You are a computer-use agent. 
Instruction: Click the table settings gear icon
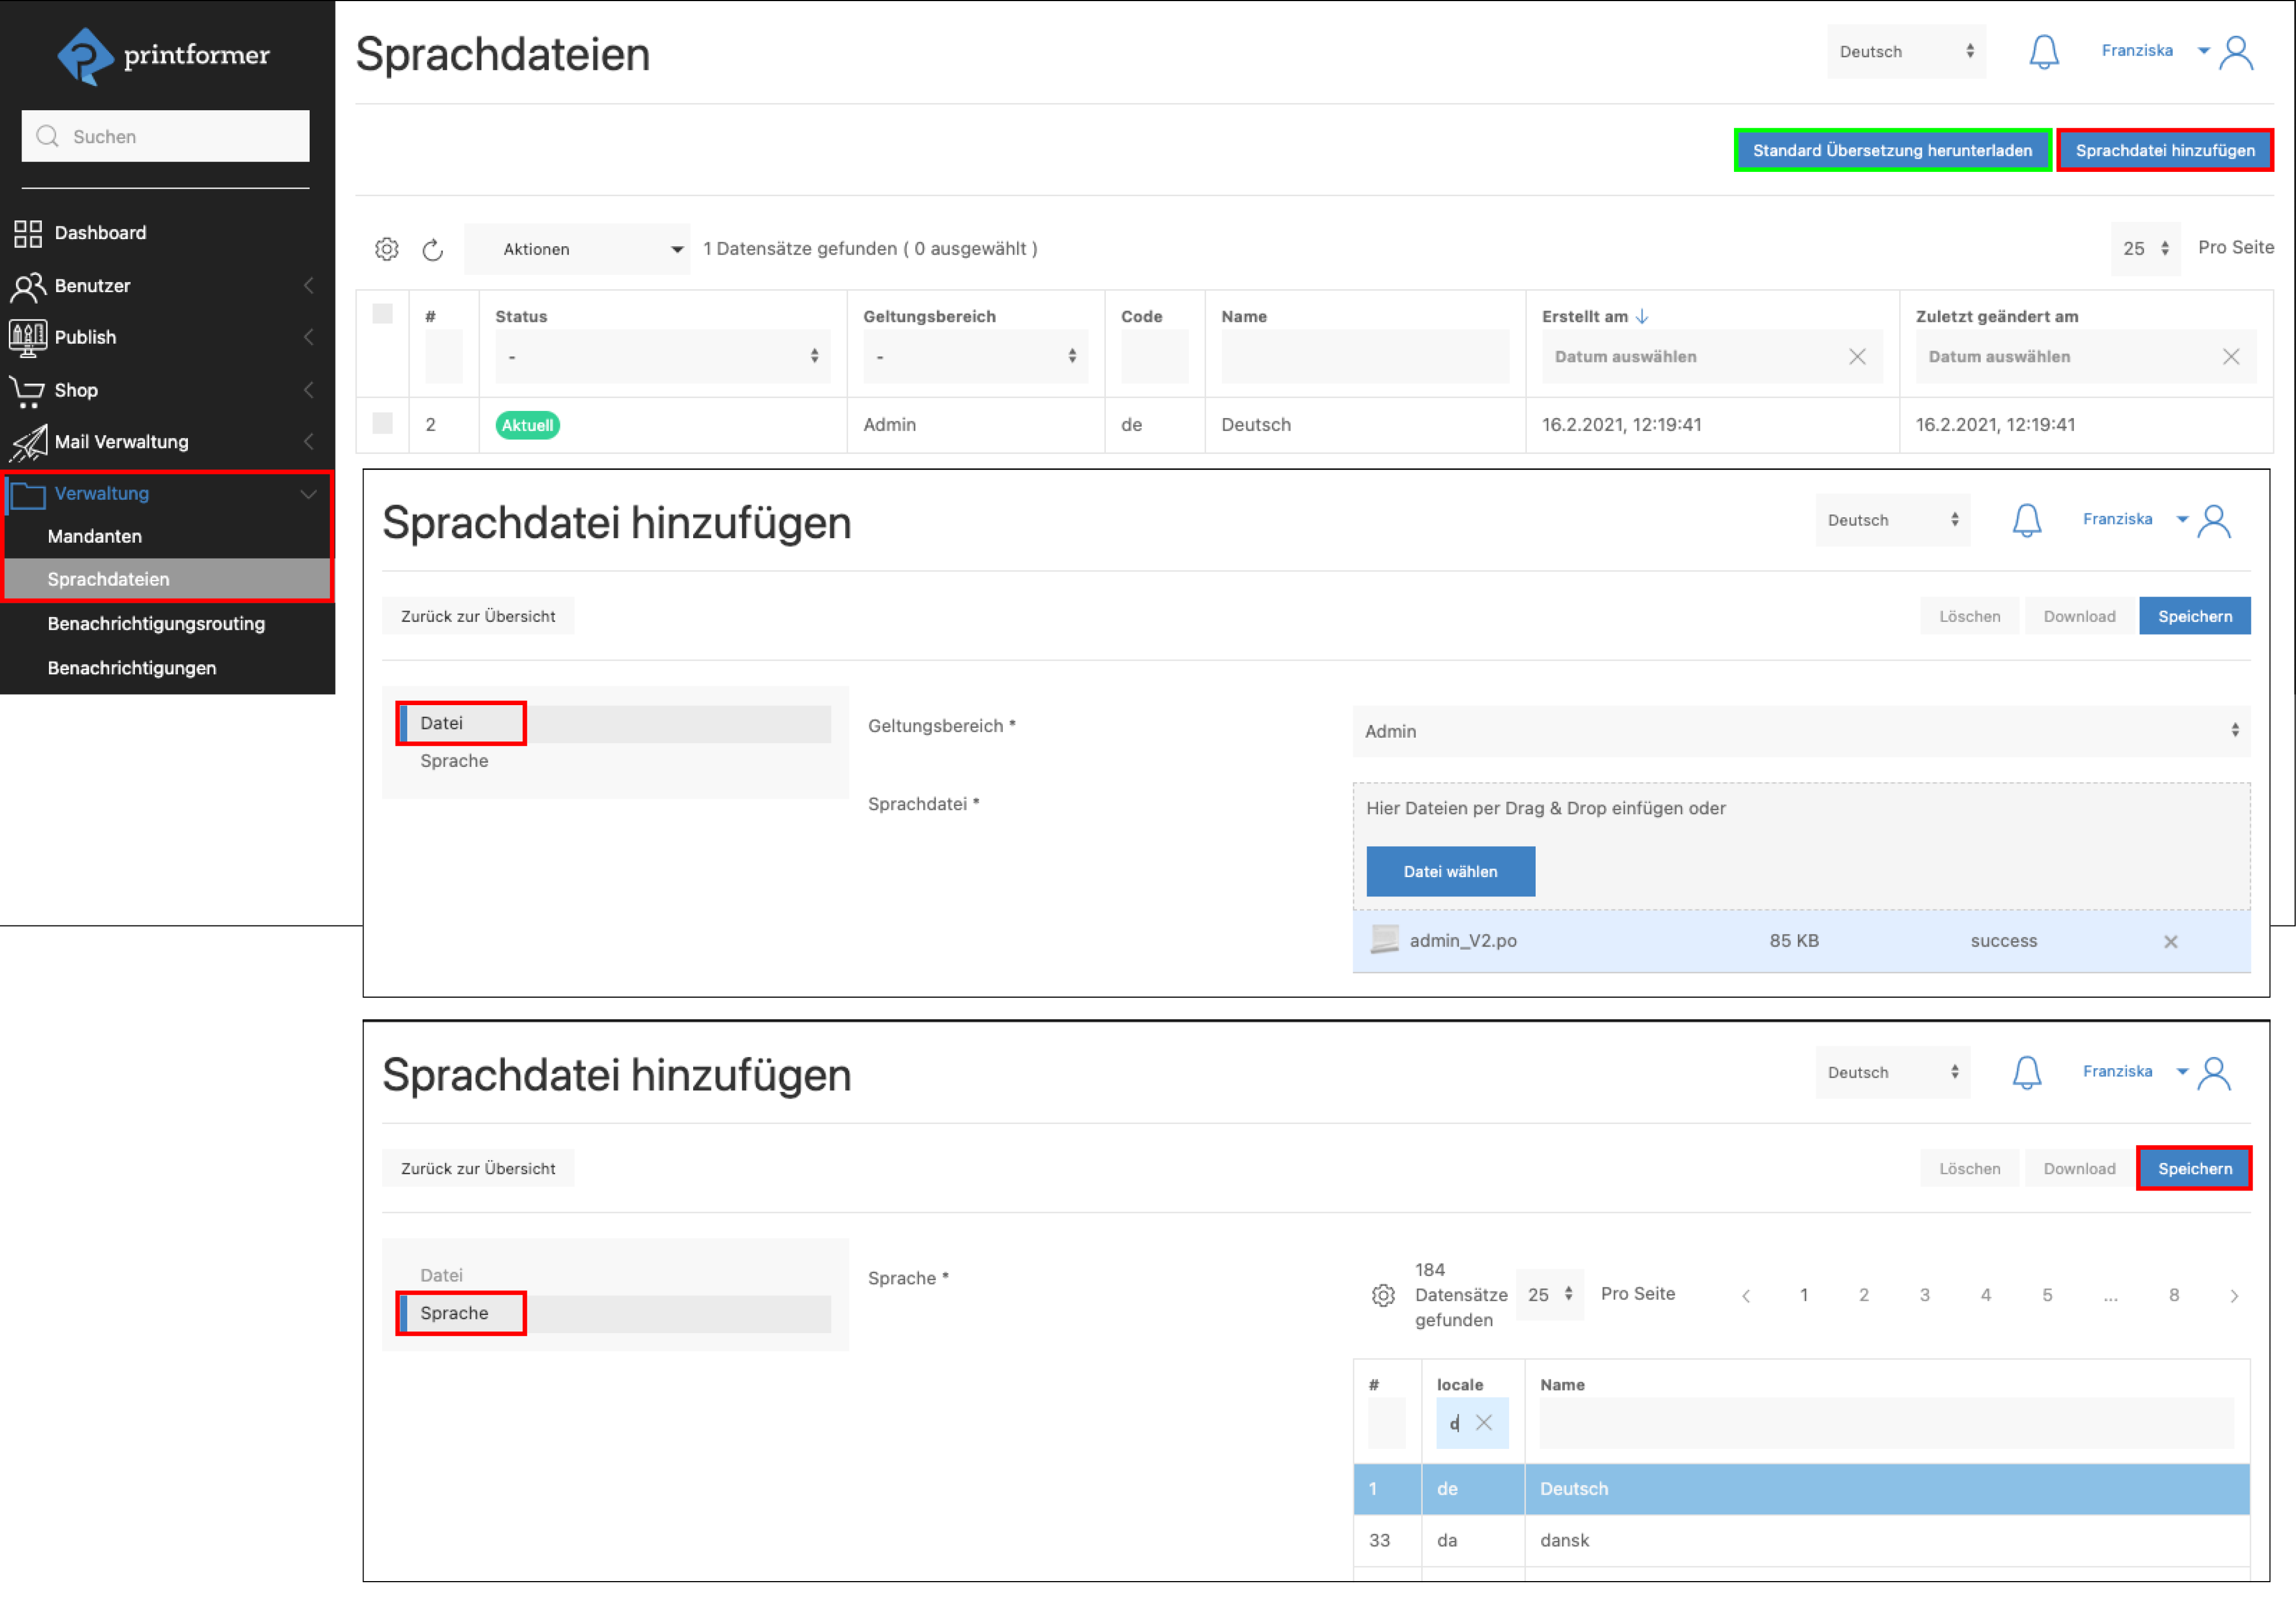[x=387, y=248]
